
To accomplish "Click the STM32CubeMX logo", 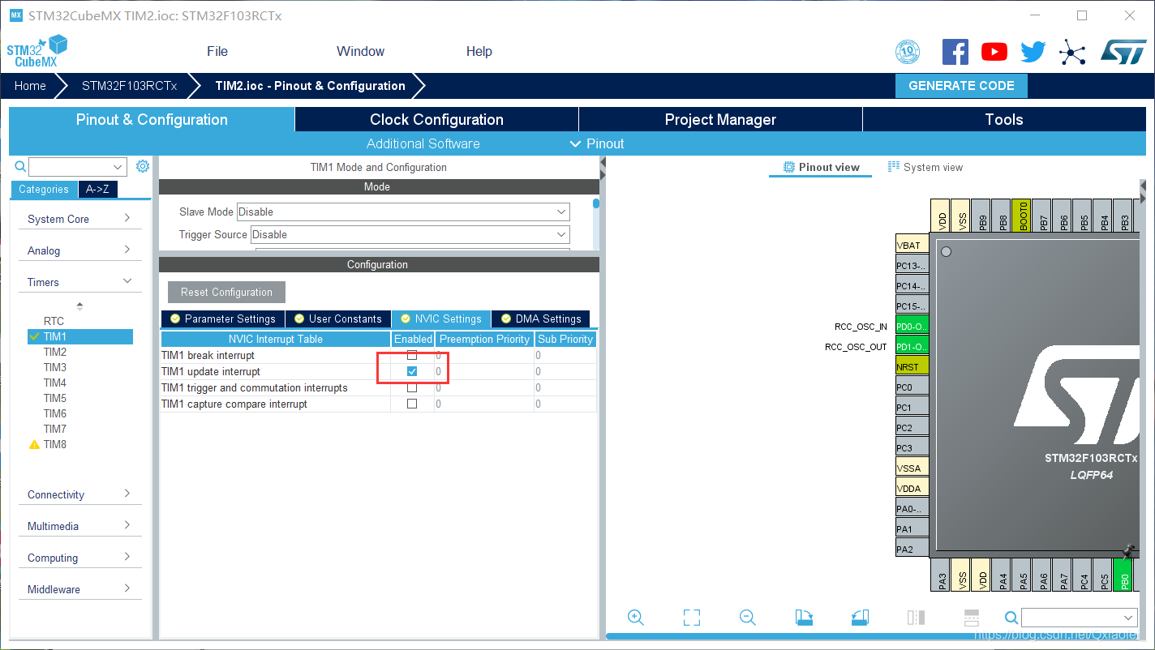I will pos(36,52).
